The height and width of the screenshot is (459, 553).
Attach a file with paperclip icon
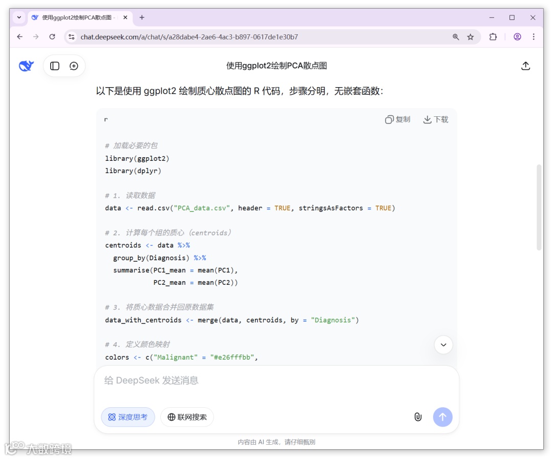pyautogui.click(x=418, y=417)
